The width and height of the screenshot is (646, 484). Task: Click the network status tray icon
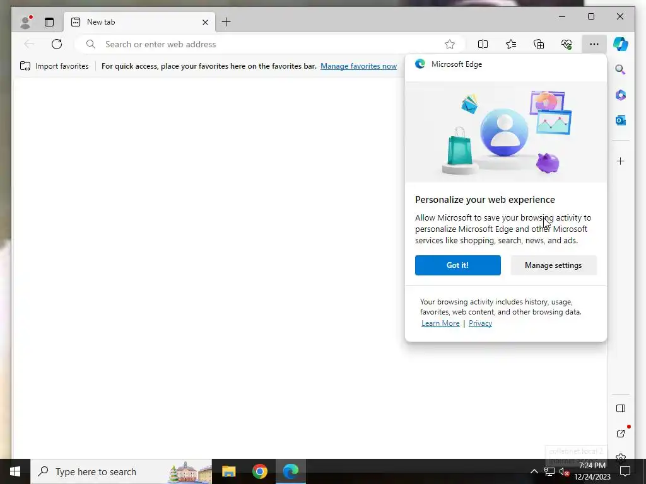click(549, 471)
